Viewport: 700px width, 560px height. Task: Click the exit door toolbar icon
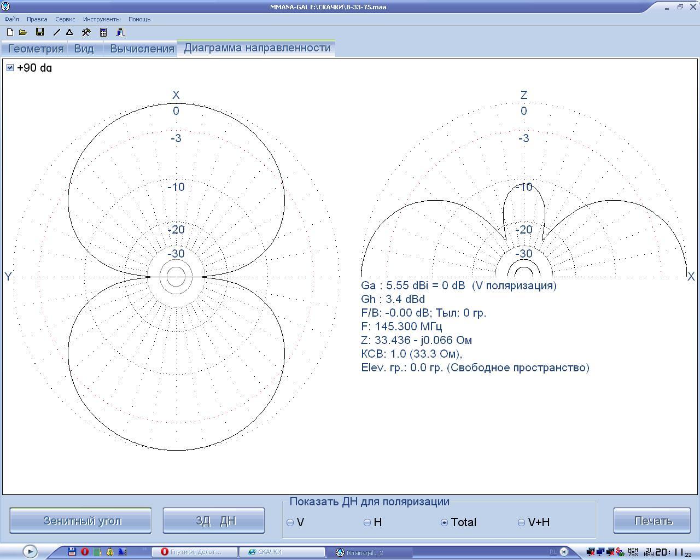(120, 32)
